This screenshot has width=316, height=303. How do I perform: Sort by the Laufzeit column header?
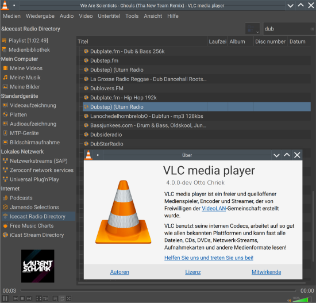pyautogui.click(x=217, y=41)
